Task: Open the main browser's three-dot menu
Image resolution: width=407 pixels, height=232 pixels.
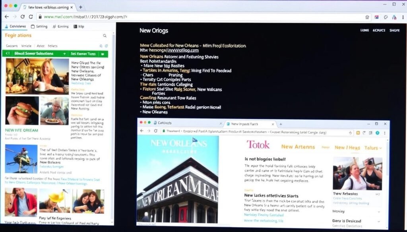Action: click(x=402, y=17)
